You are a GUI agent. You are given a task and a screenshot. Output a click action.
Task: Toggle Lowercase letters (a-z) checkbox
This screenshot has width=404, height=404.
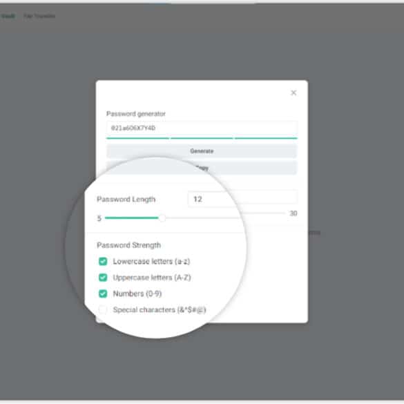[103, 261]
